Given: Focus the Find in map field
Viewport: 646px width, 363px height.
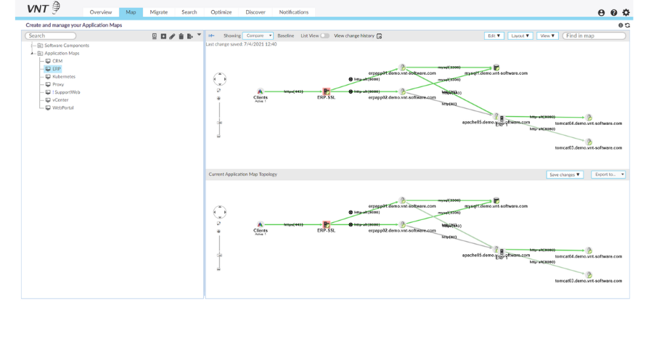Looking at the screenshot, I should (x=594, y=36).
